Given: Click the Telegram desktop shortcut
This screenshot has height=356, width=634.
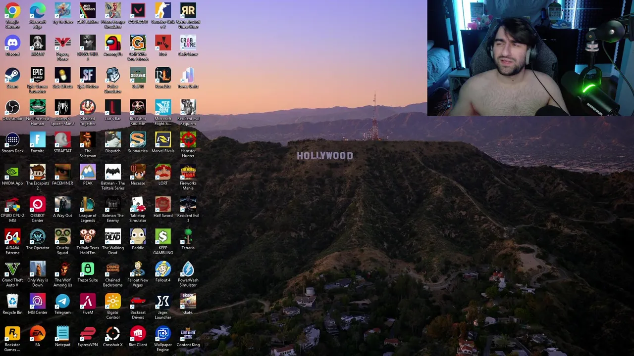Looking at the screenshot, I should click(x=62, y=301).
